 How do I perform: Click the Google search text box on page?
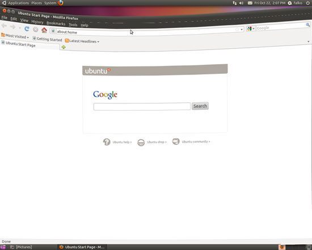[x=142, y=106]
